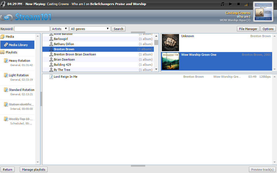
Task: Select artist Bethany Dillon in the list
Action: pos(64,44)
